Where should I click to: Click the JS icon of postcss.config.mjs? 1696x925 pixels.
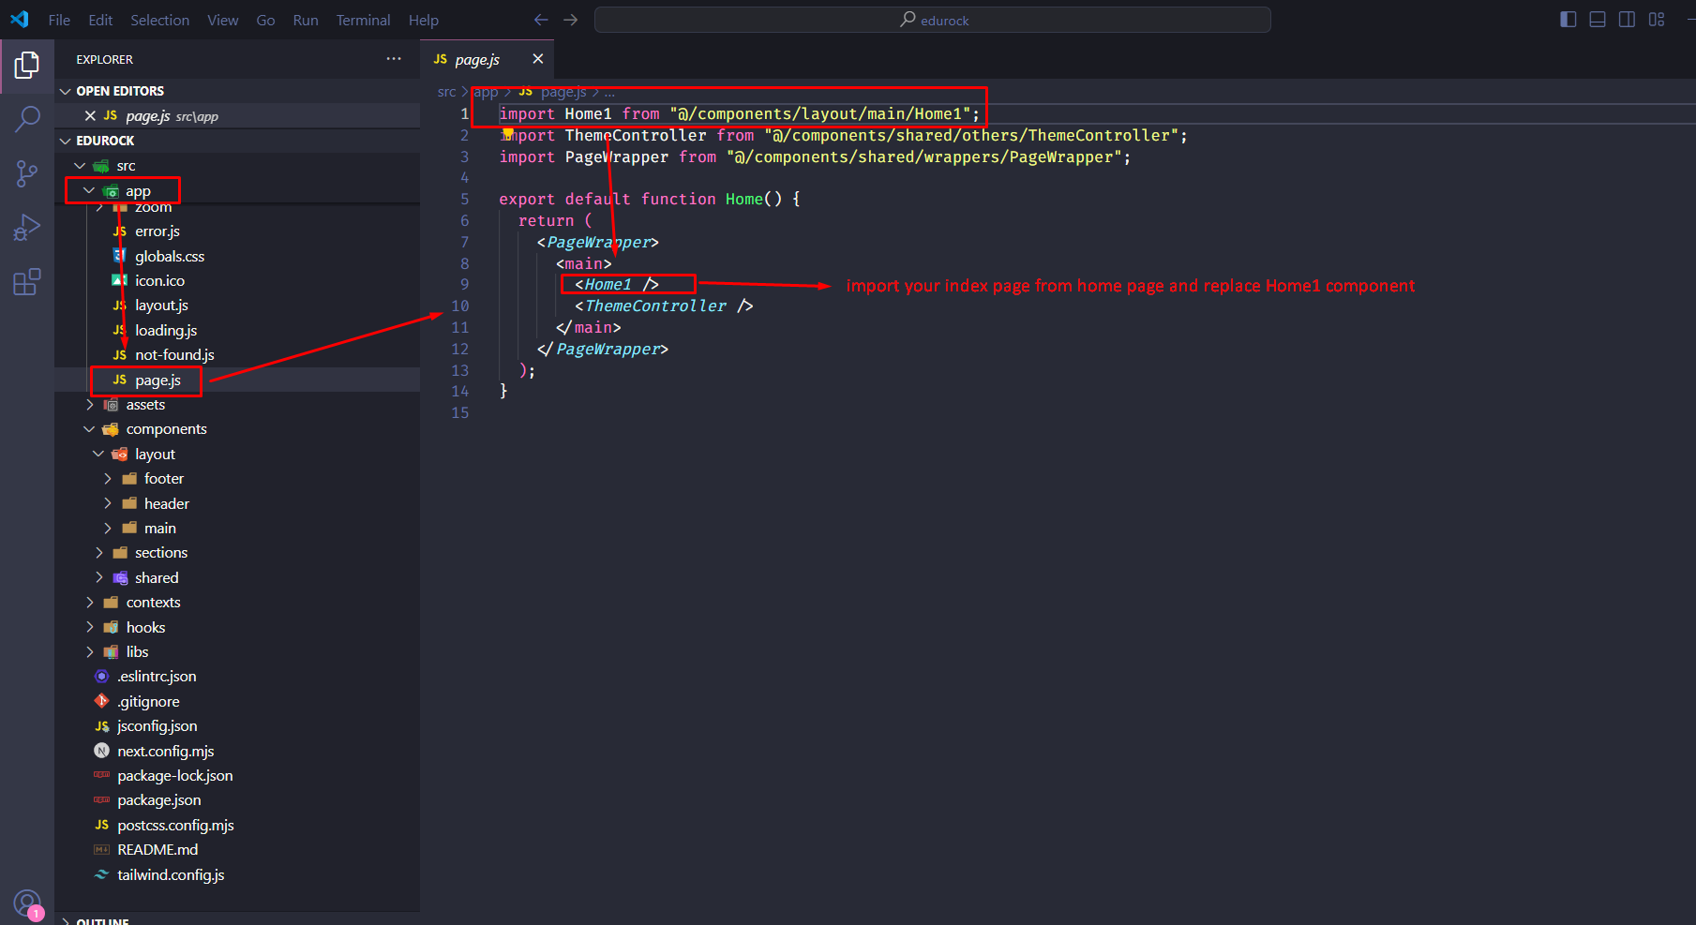tap(102, 825)
